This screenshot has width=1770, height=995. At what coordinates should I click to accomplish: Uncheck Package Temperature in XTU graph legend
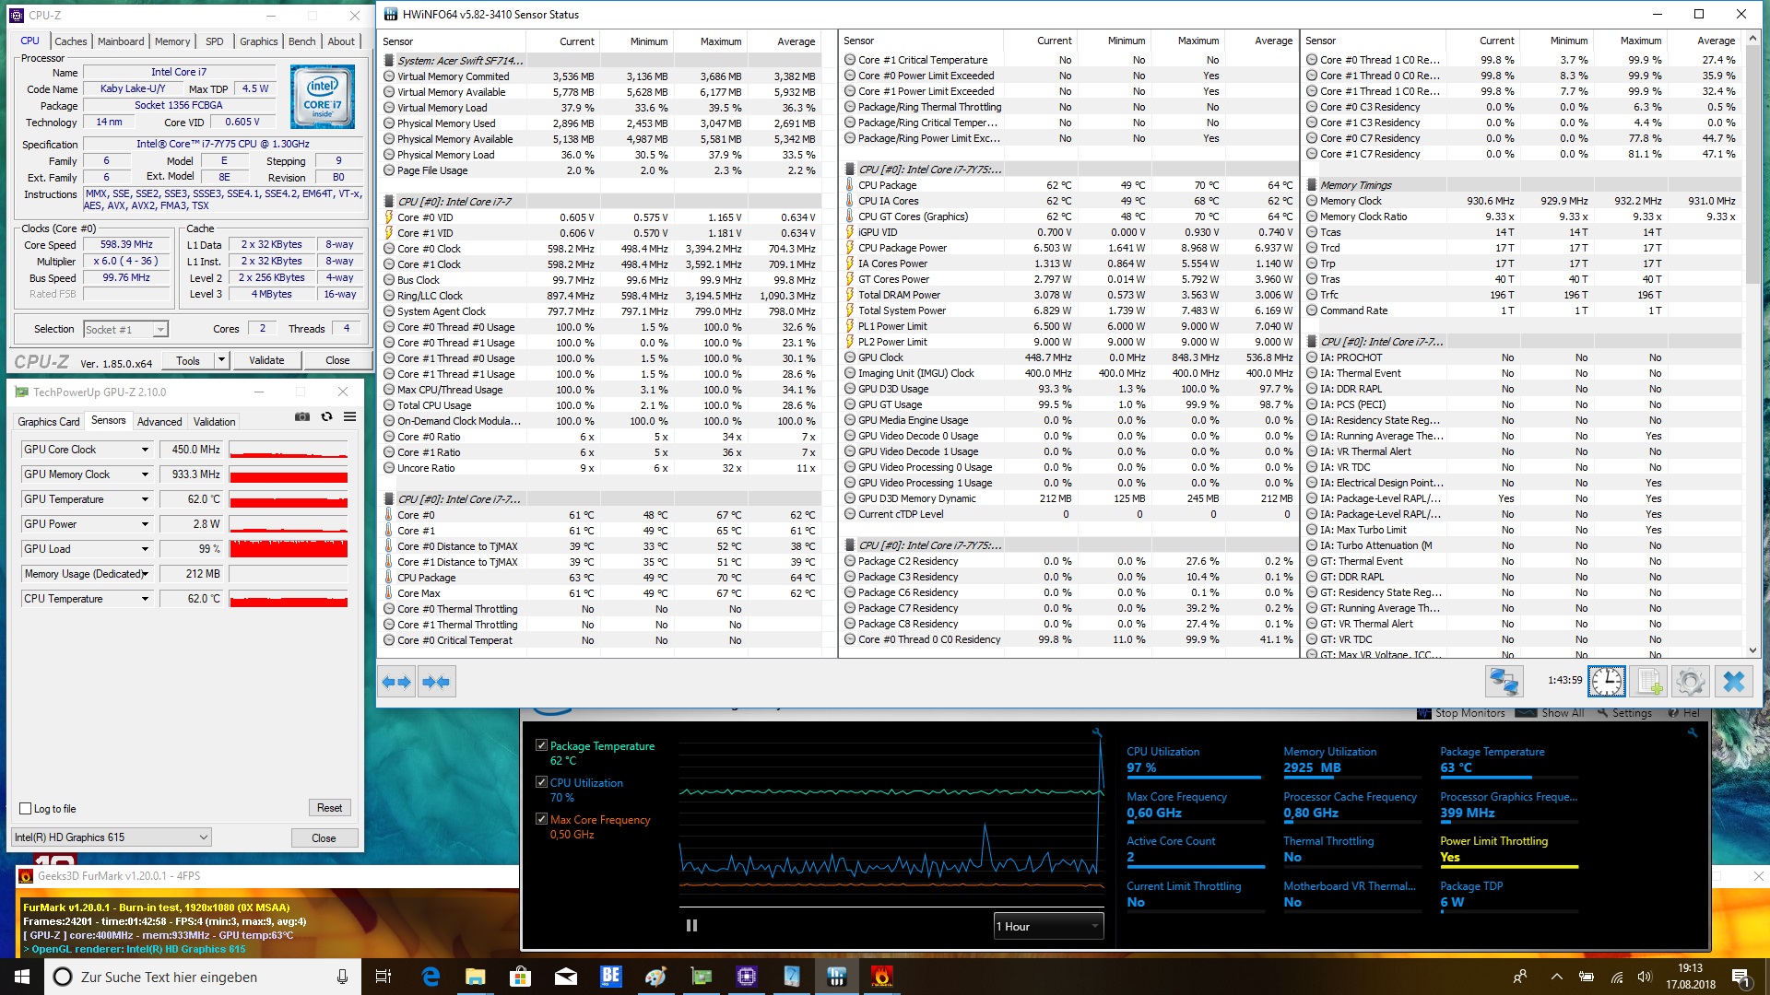(541, 745)
